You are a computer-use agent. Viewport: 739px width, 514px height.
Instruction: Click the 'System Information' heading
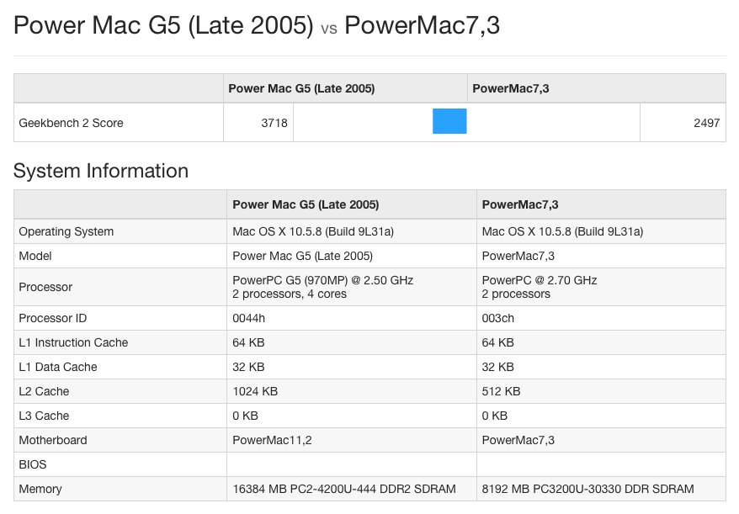101,171
